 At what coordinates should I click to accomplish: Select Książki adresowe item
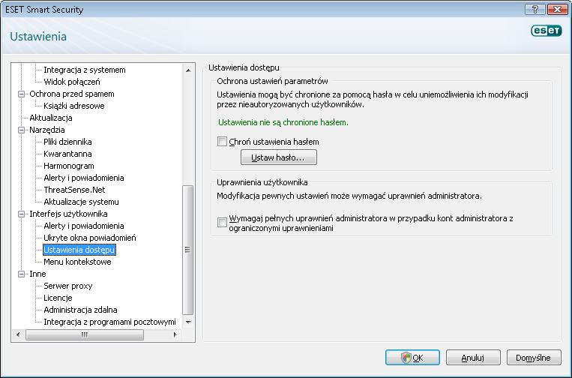click(x=74, y=106)
